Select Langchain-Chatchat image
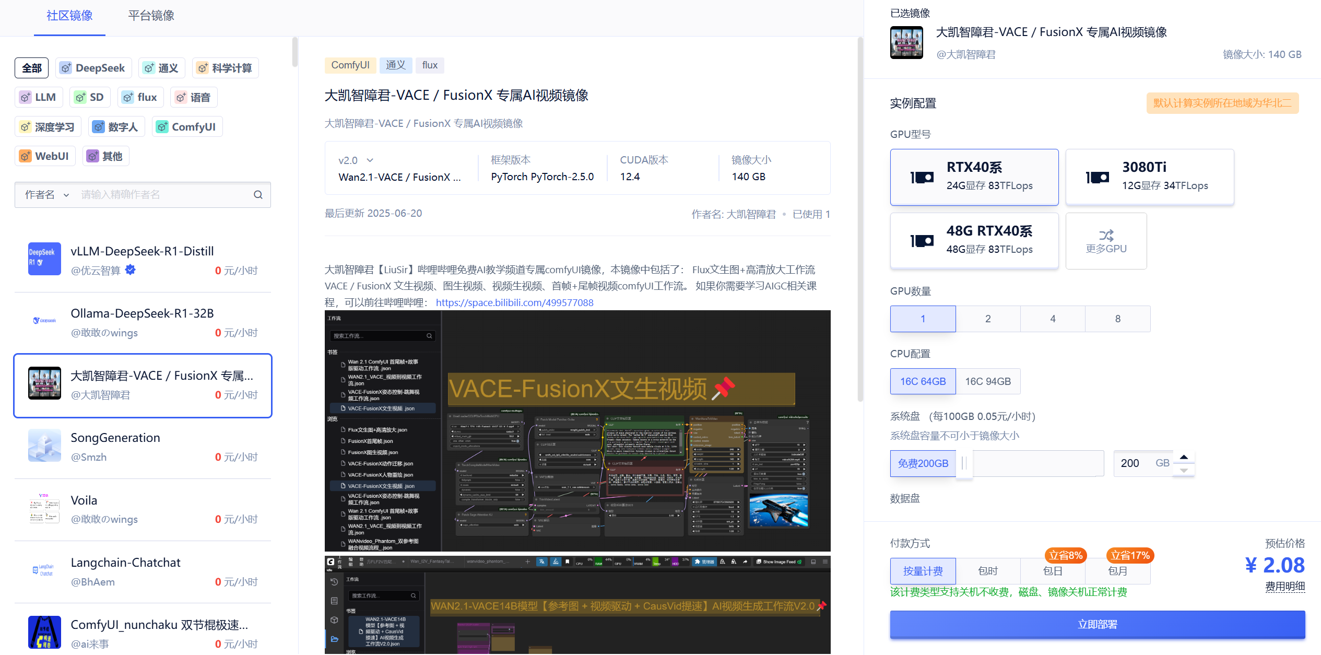This screenshot has height=655, width=1321. pos(143,571)
